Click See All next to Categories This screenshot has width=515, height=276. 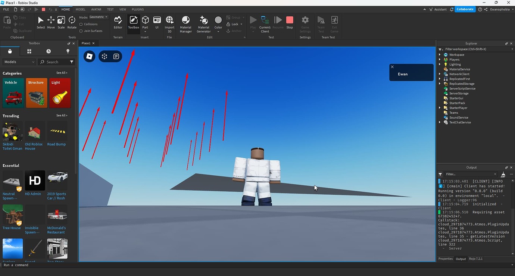[62, 73]
